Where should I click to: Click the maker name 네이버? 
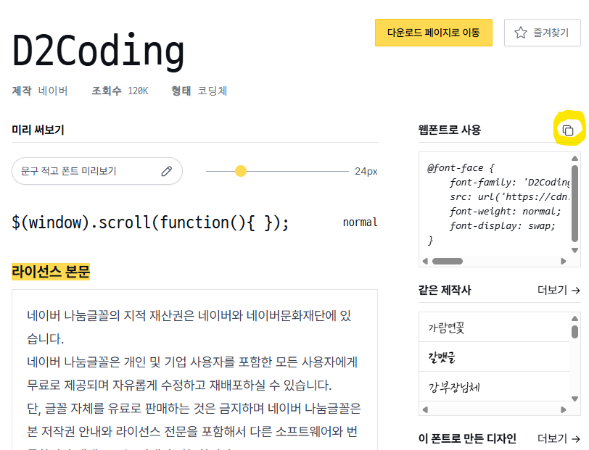pyautogui.click(x=53, y=91)
